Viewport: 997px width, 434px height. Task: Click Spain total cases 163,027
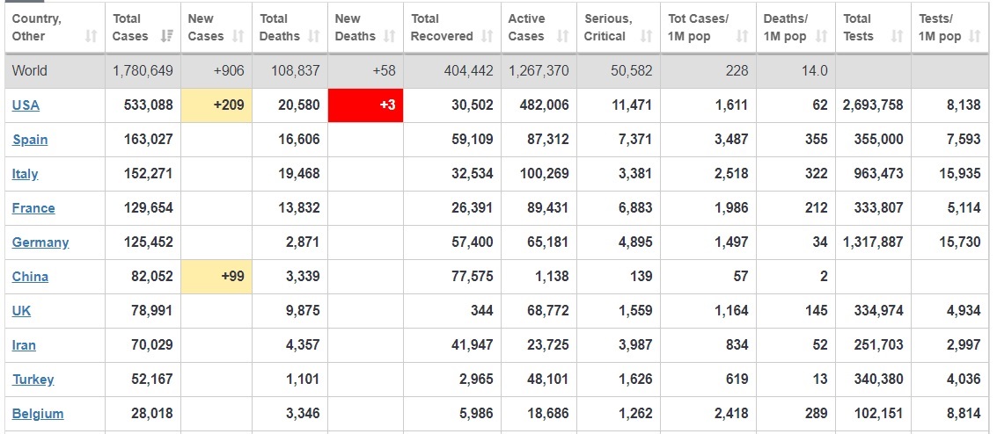(x=148, y=139)
